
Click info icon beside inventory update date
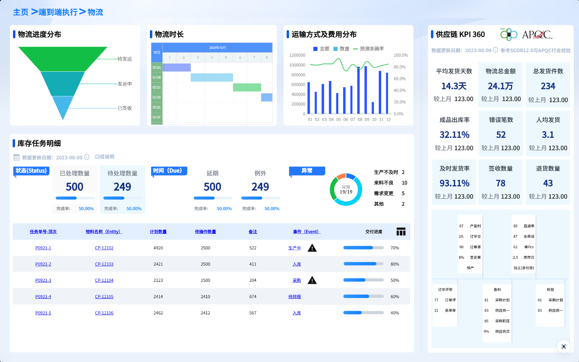[x=87, y=157]
